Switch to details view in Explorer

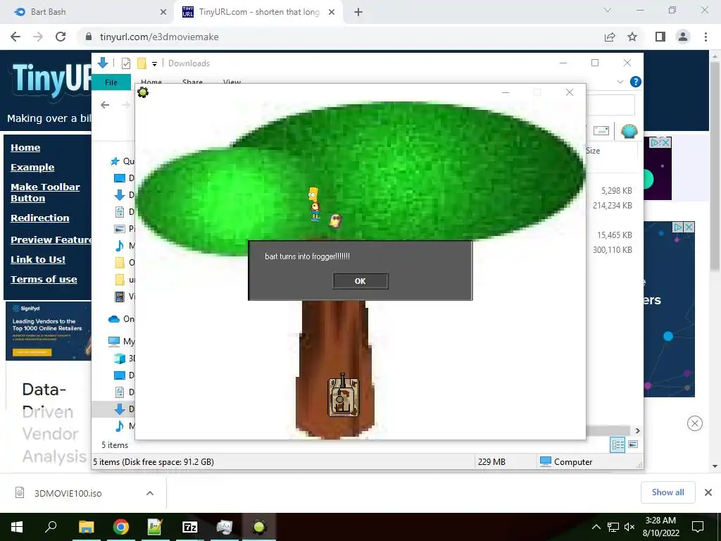[618, 444]
